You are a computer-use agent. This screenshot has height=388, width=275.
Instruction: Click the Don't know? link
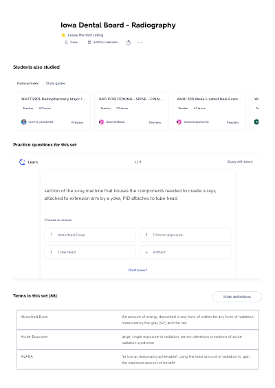tap(137, 270)
